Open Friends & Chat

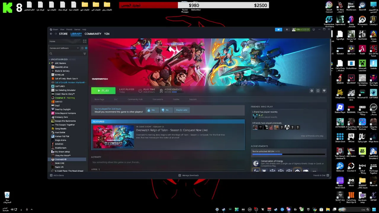(x=321, y=175)
